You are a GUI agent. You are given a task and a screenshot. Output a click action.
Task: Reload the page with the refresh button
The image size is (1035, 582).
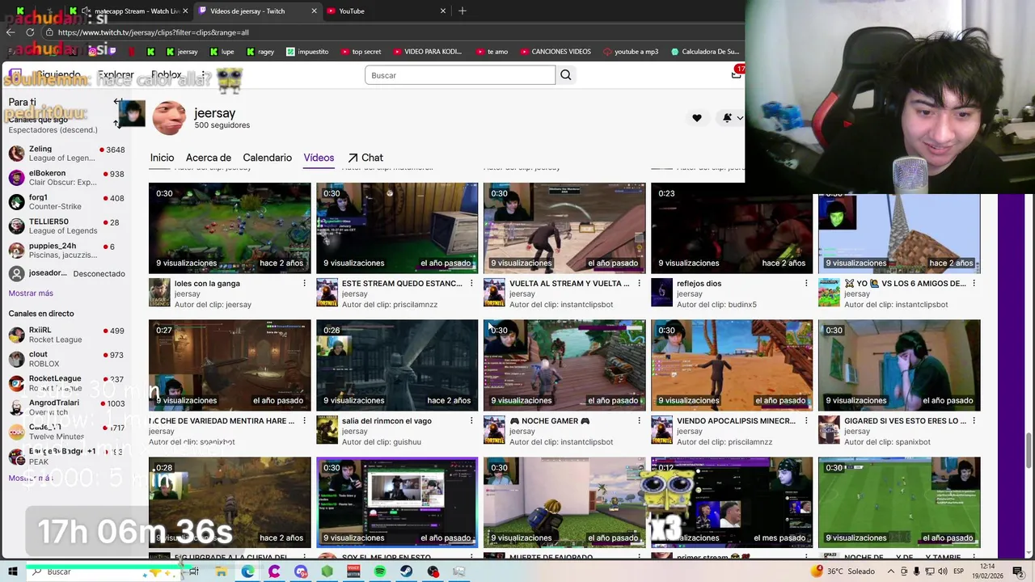click(x=30, y=32)
